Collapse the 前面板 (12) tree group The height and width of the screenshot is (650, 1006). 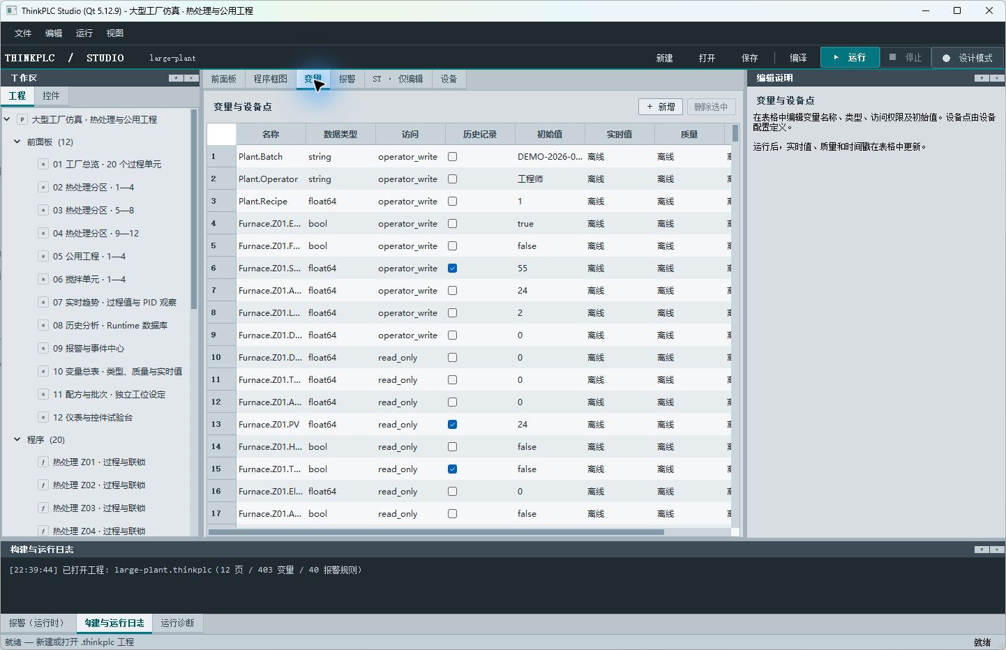pyautogui.click(x=17, y=142)
